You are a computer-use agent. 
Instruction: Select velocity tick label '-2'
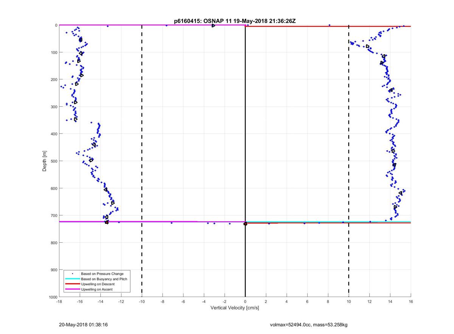[224, 302]
